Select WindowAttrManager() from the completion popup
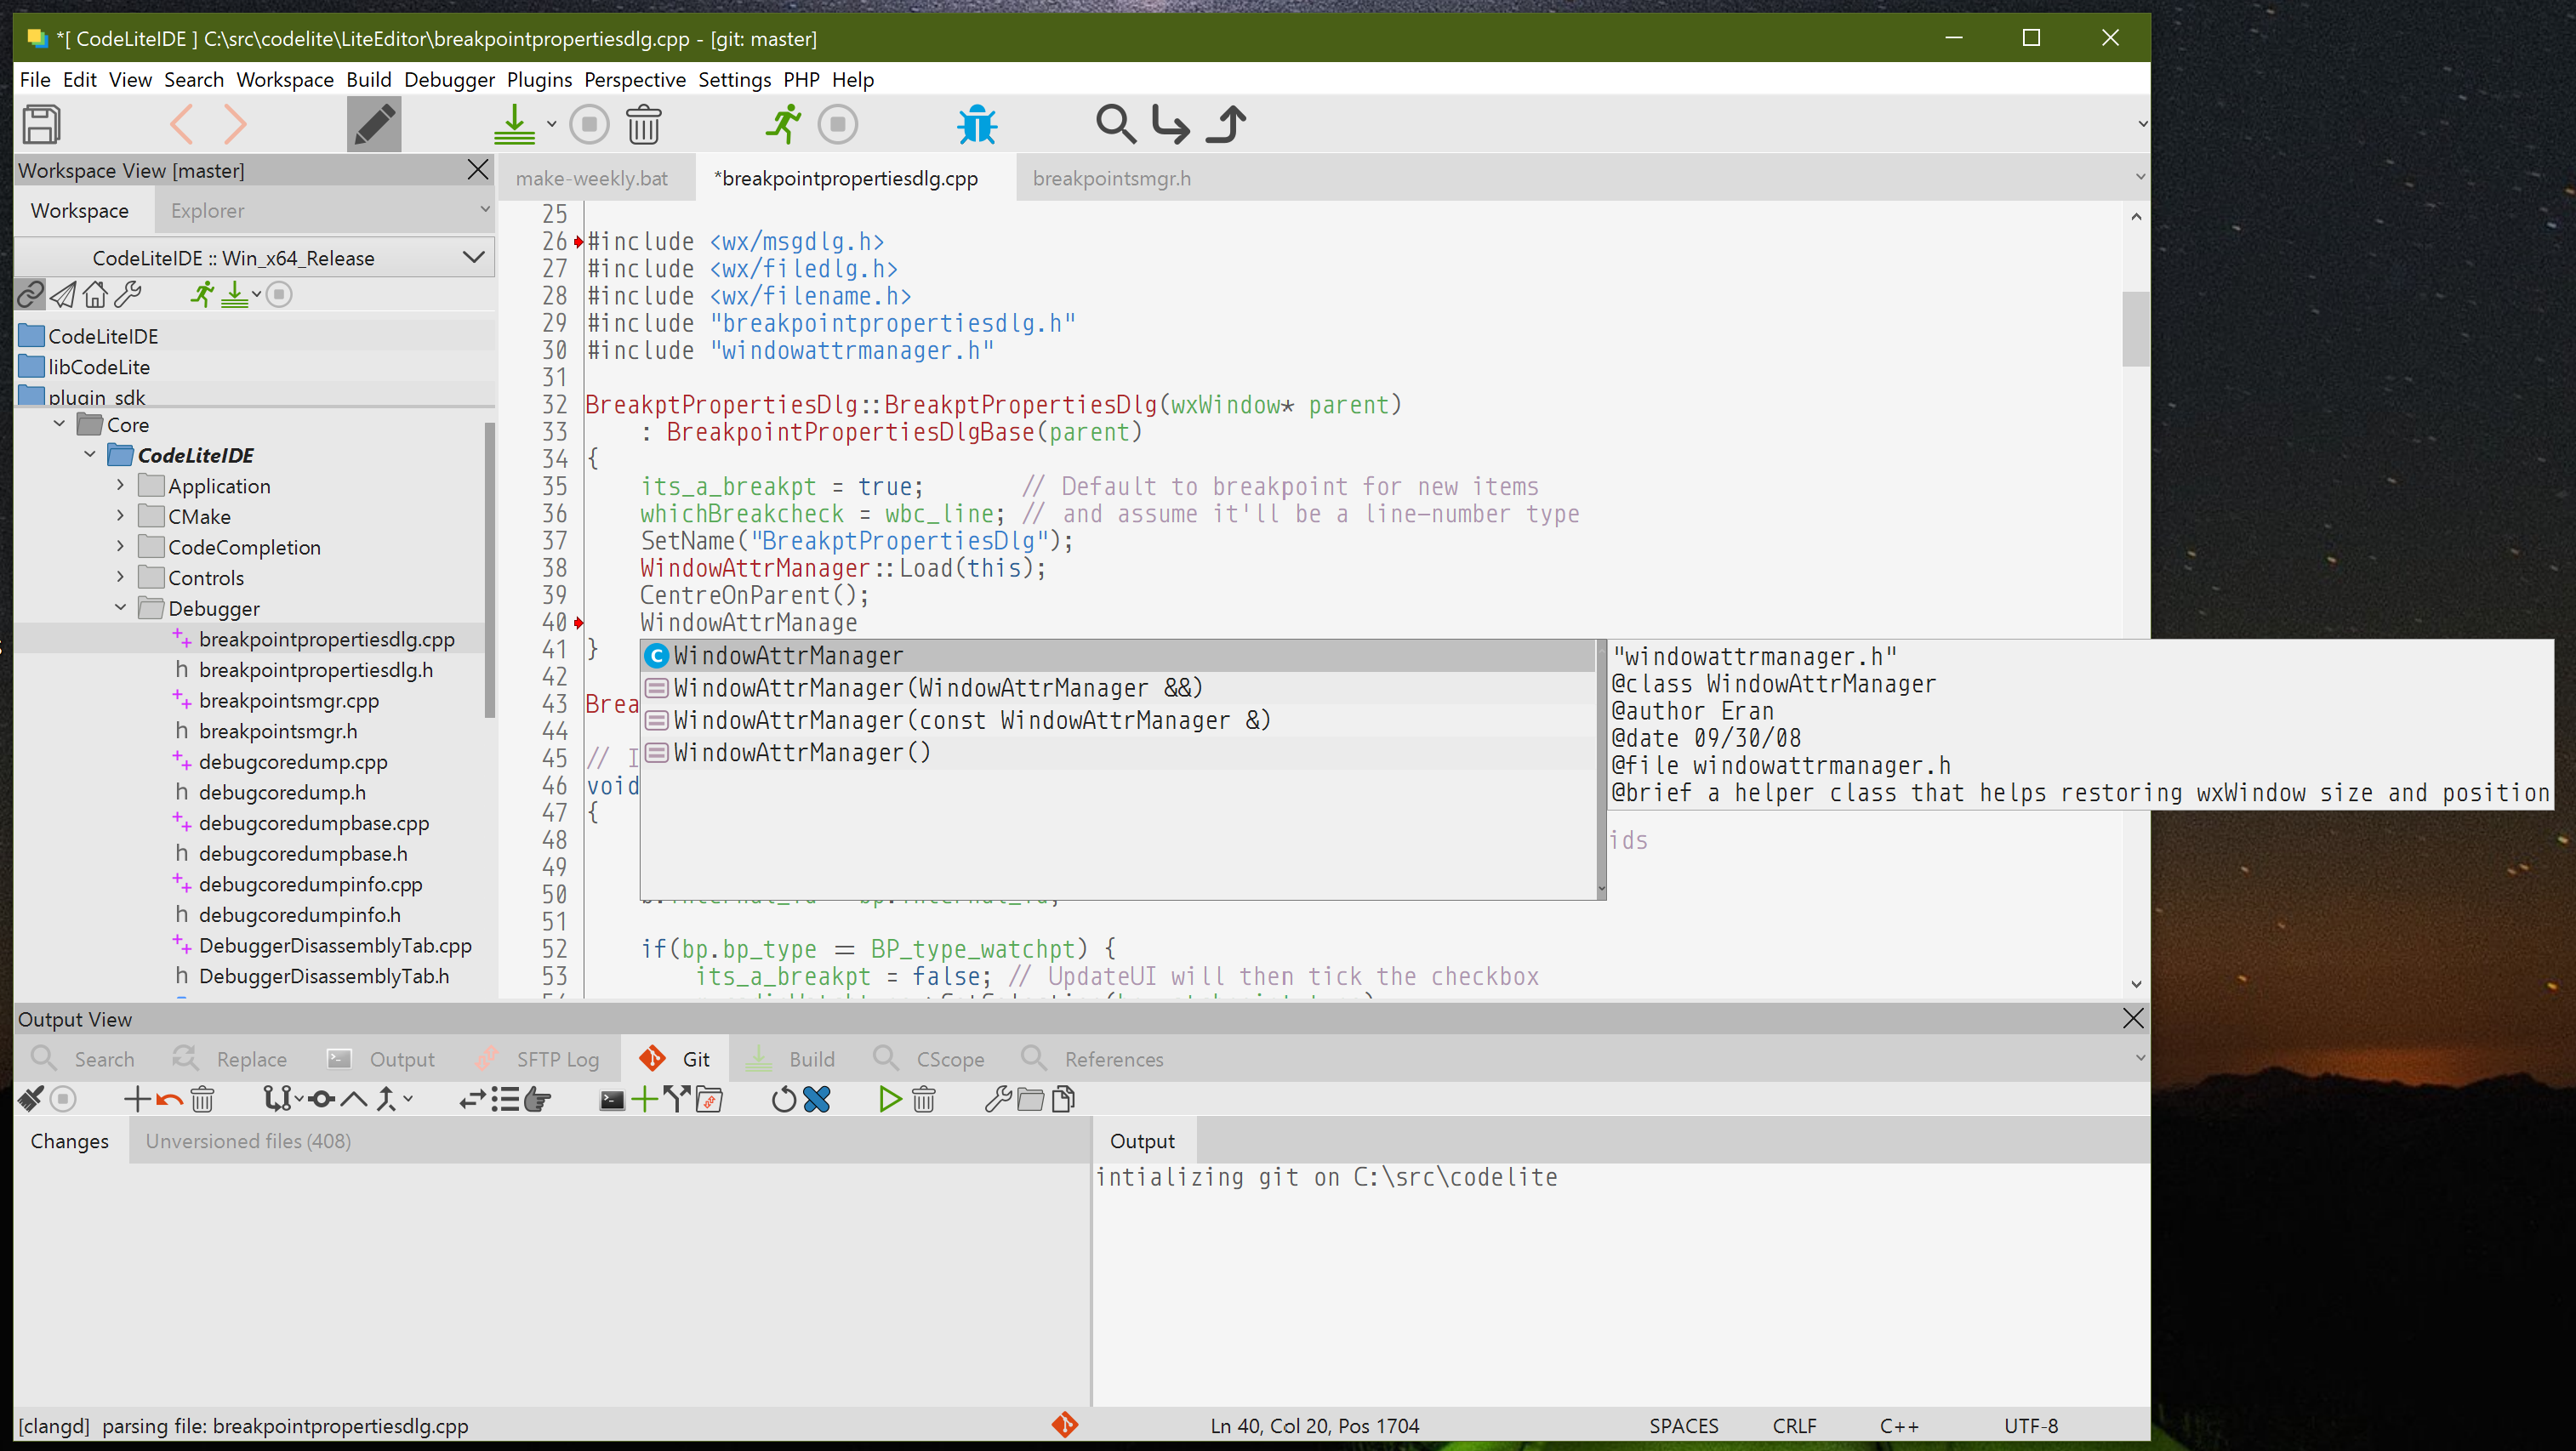2576x1451 pixels. tap(800, 752)
